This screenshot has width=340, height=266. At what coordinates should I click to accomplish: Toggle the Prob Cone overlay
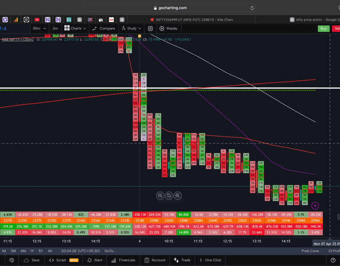coord(310,251)
